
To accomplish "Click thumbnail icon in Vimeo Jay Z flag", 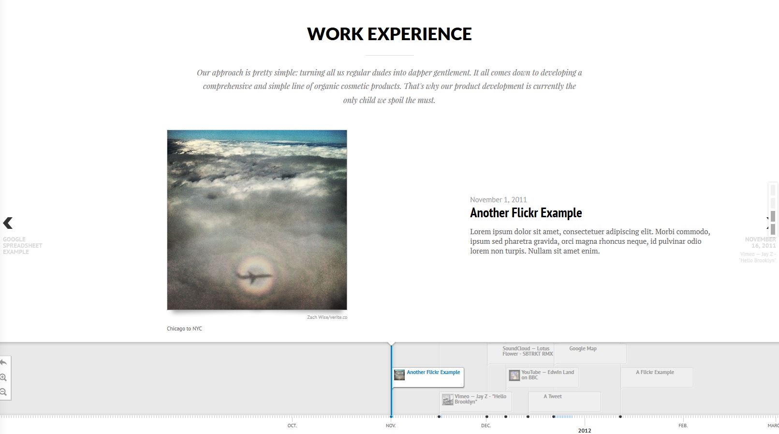I will pyautogui.click(x=448, y=400).
